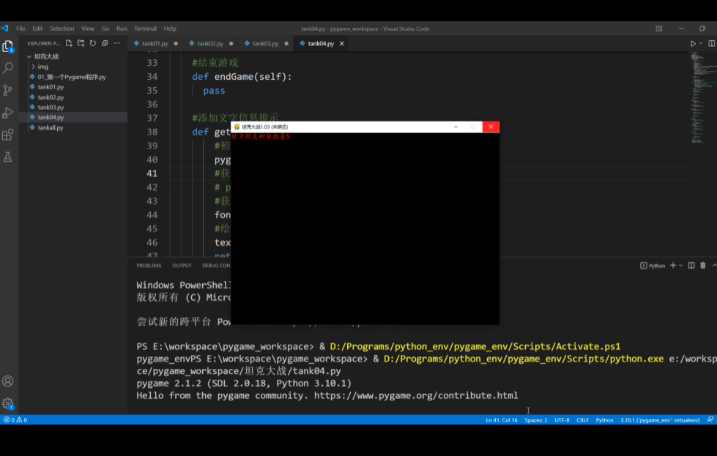Open tank01.py in the Explorer tree
Screen dimensions: 717x456
[51, 87]
